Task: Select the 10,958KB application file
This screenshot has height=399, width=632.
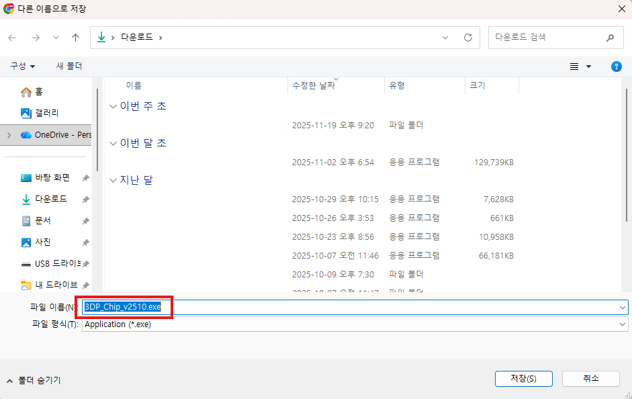Action: click(312, 237)
